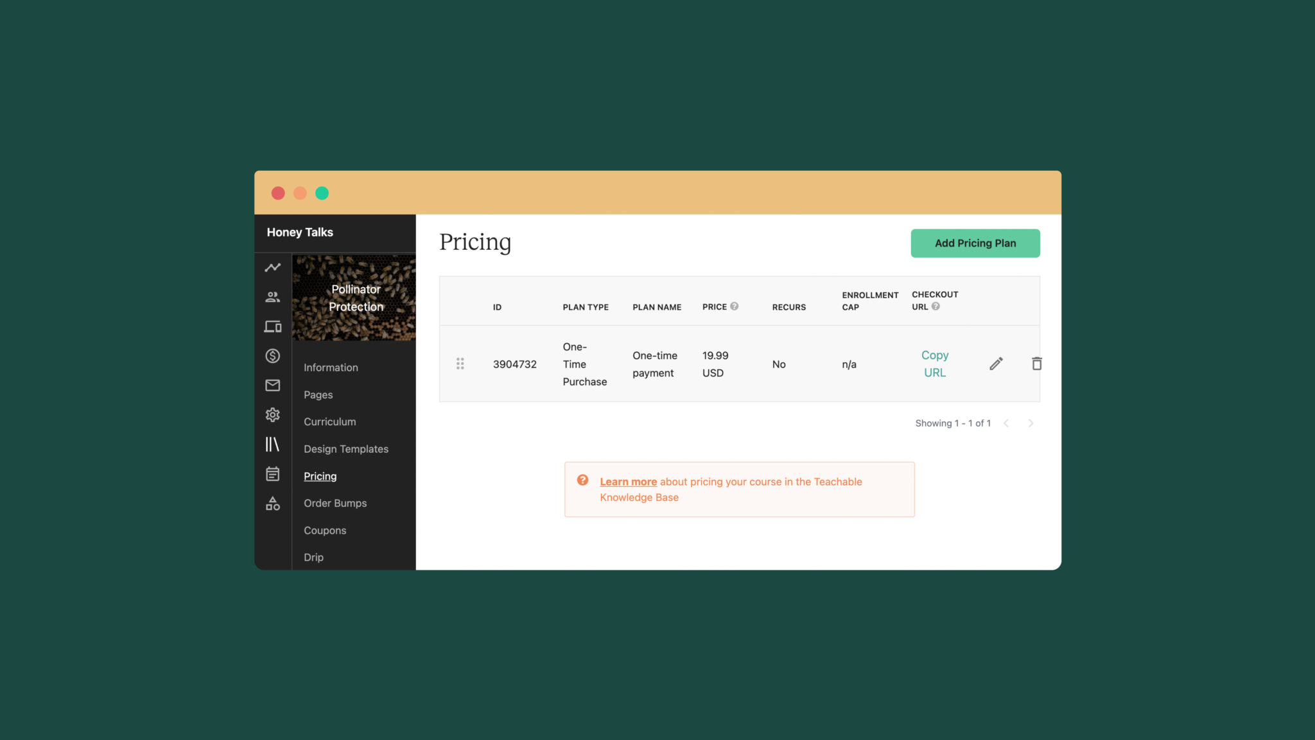Click the library/resources icon in sidebar
1315x740 pixels.
272,444
